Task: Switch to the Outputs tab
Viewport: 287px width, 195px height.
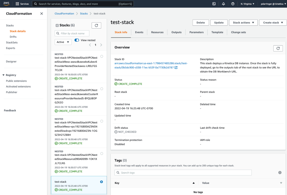Action: 176,32
